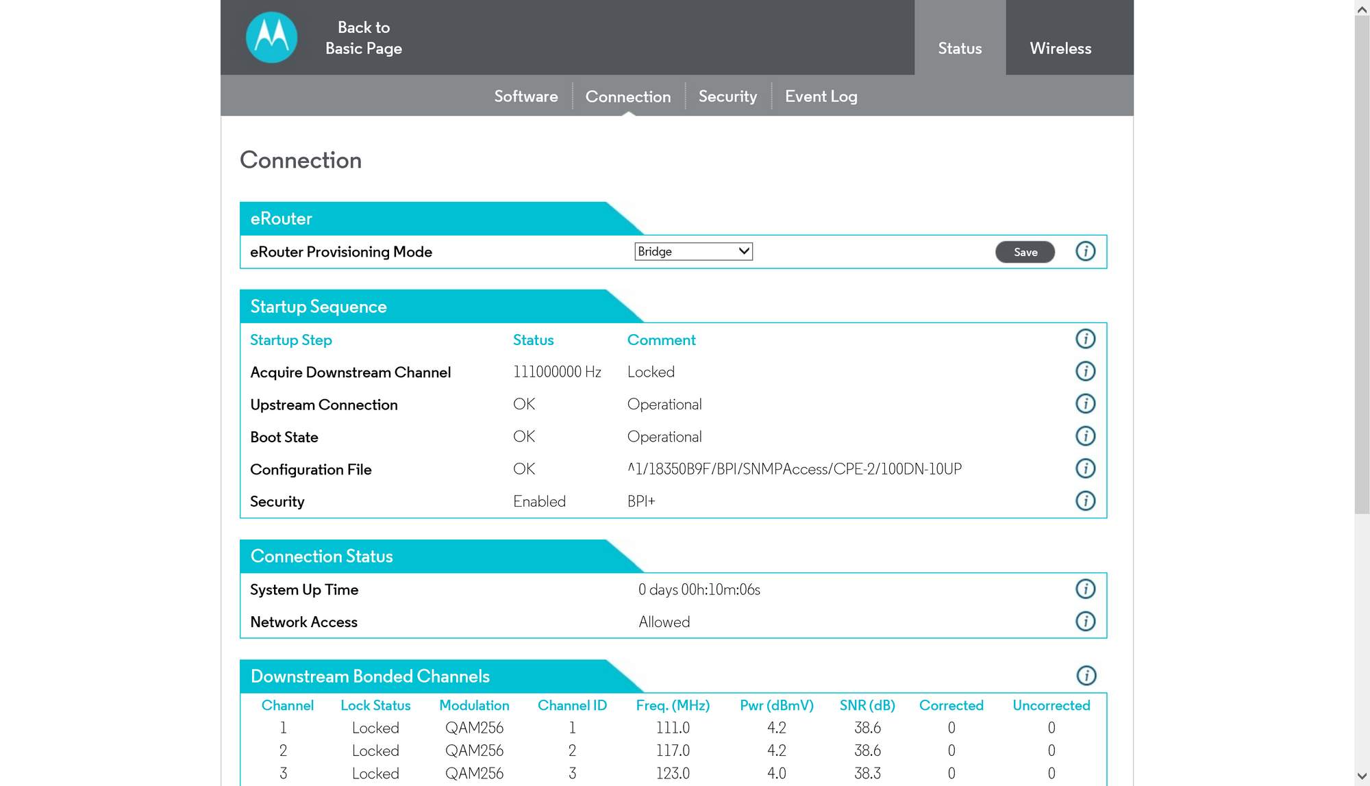
Task: Click the scrollbar down arrow
Action: [1362, 776]
